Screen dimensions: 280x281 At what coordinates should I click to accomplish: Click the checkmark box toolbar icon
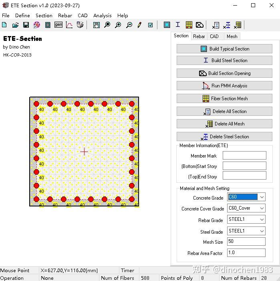pos(150,25)
